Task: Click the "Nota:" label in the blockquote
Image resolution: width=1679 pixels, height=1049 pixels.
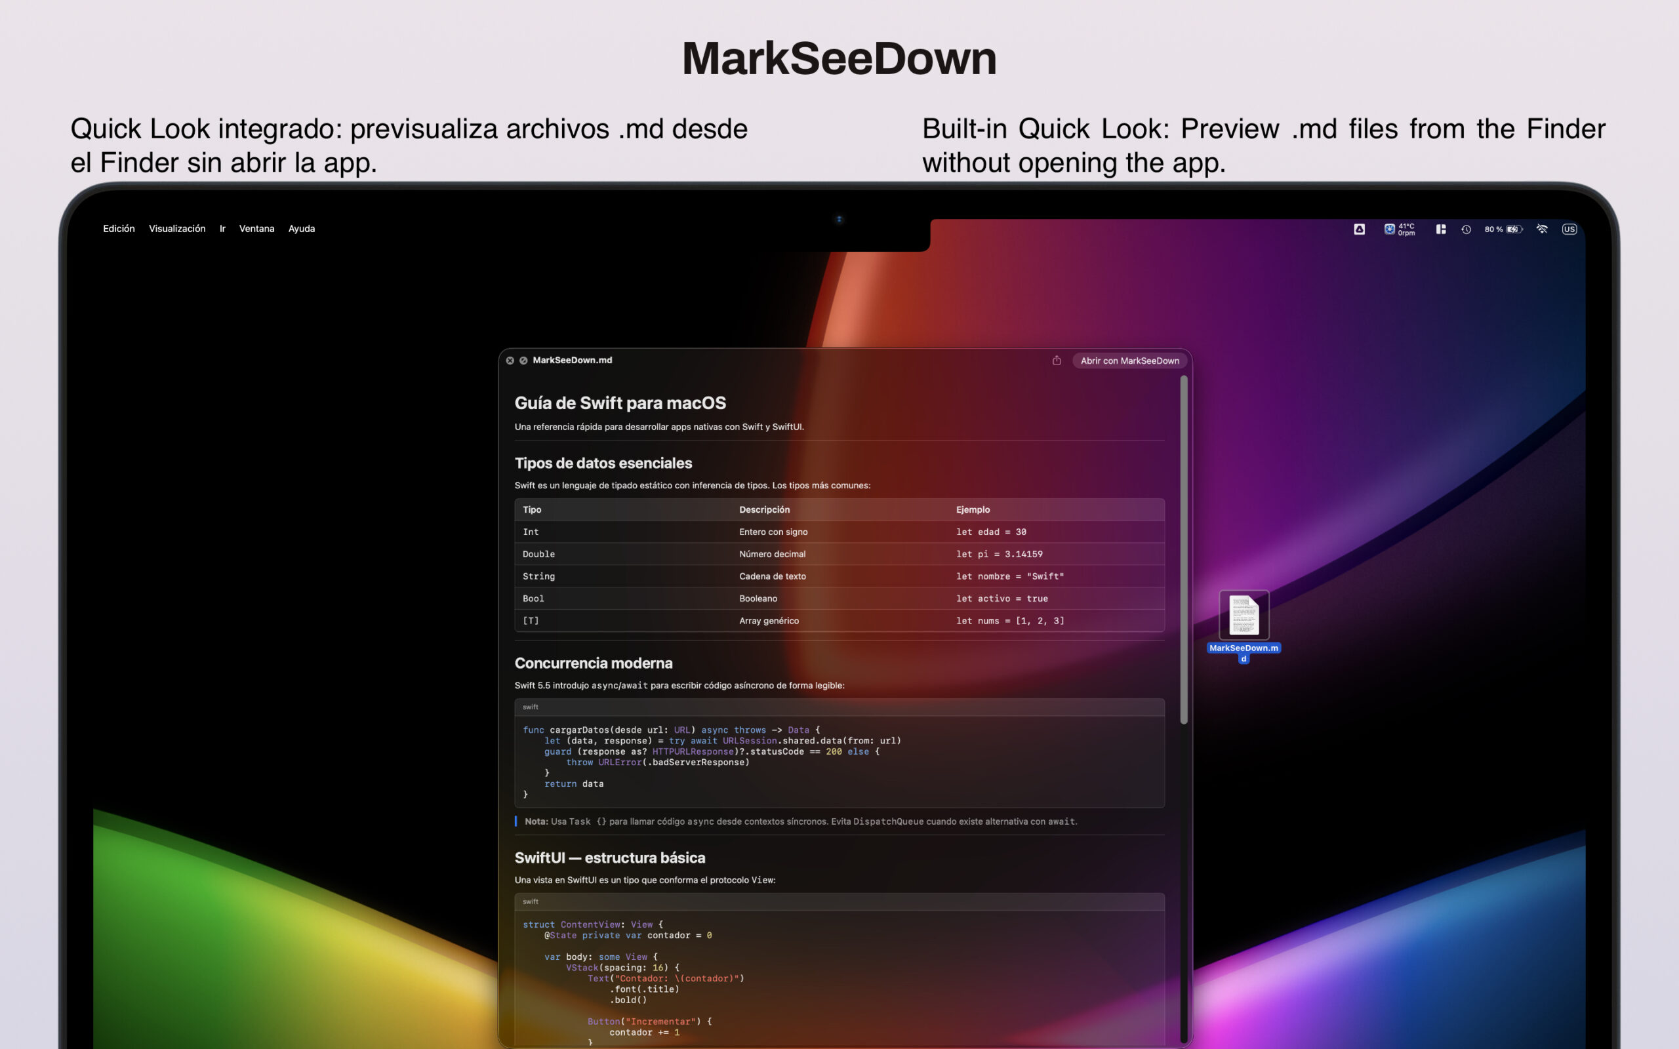Action: pos(536,821)
